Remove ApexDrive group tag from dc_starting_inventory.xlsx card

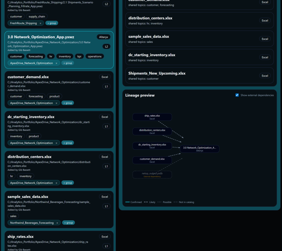pos(56,143)
